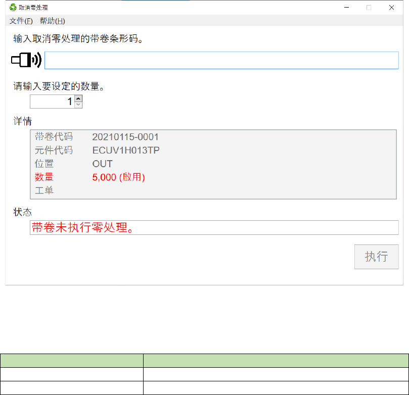409x395 pixels.
Task: Select component code ECUV1H013TP
Action: pyautogui.click(x=126, y=151)
